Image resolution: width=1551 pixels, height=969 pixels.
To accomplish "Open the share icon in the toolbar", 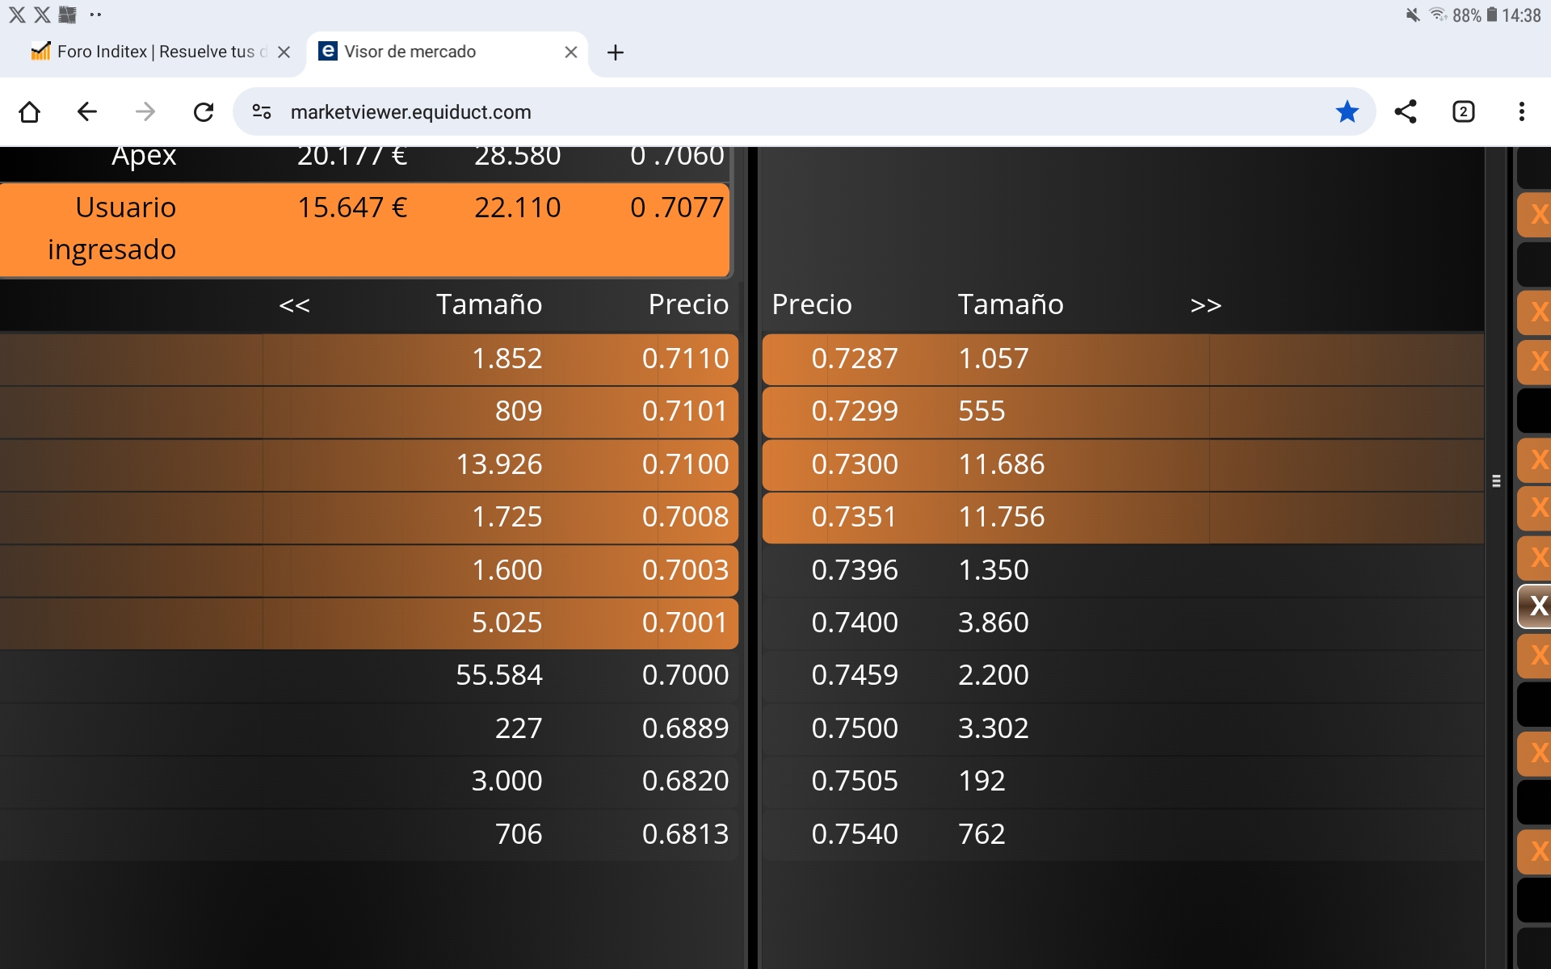I will (1406, 111).
